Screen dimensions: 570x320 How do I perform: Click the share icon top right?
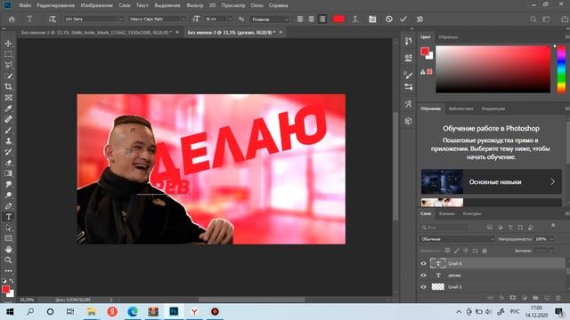click(565, 20)
